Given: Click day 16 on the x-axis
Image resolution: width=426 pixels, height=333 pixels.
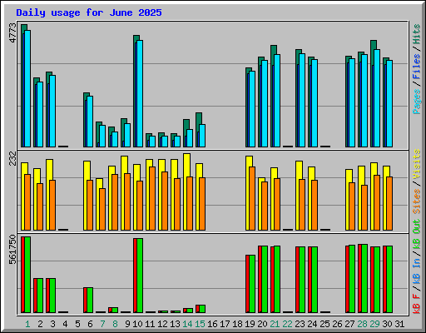Looking at the screenshot, I should click(x=212, y=324).
